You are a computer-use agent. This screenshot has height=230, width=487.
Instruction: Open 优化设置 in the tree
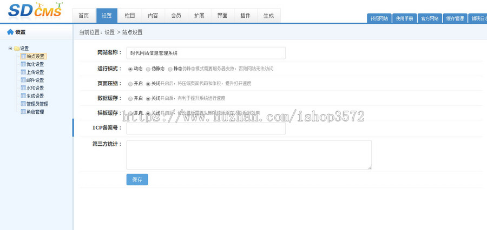pos(35,64)
